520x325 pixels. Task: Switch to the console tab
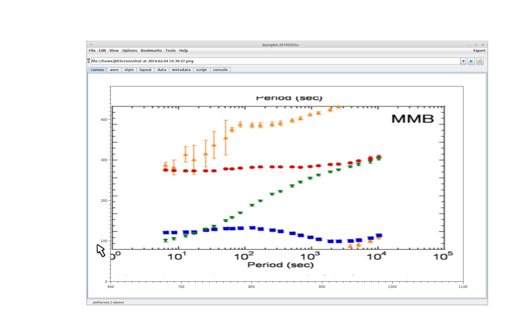point(220,70)
